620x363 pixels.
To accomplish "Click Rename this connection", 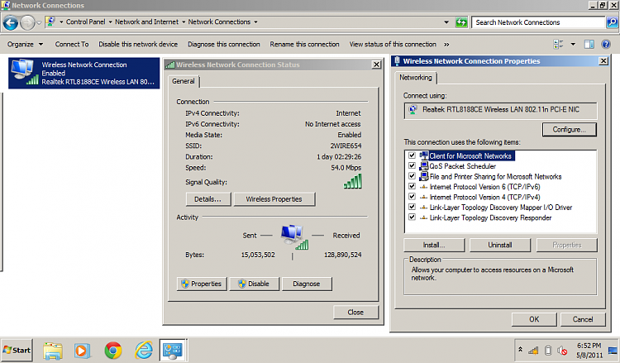I will (x=304, y=45).
